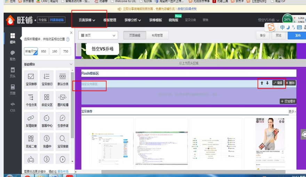Open 装修模板 in top navigation
This screenshot has height=177, width=306.
155,20
